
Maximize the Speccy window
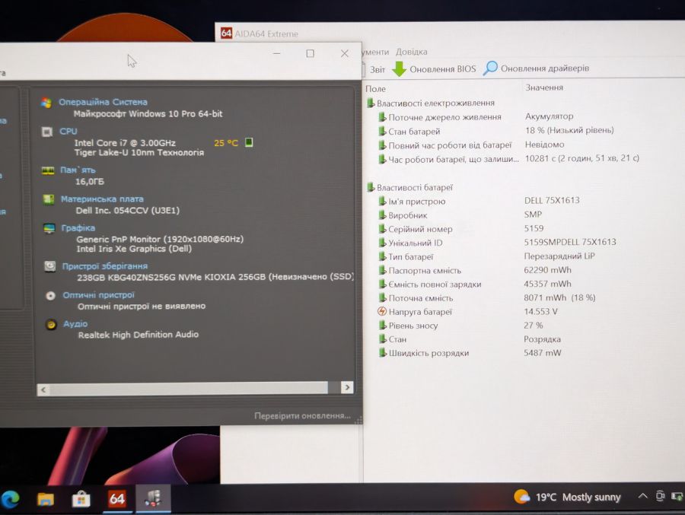click(x=311, y=53)
